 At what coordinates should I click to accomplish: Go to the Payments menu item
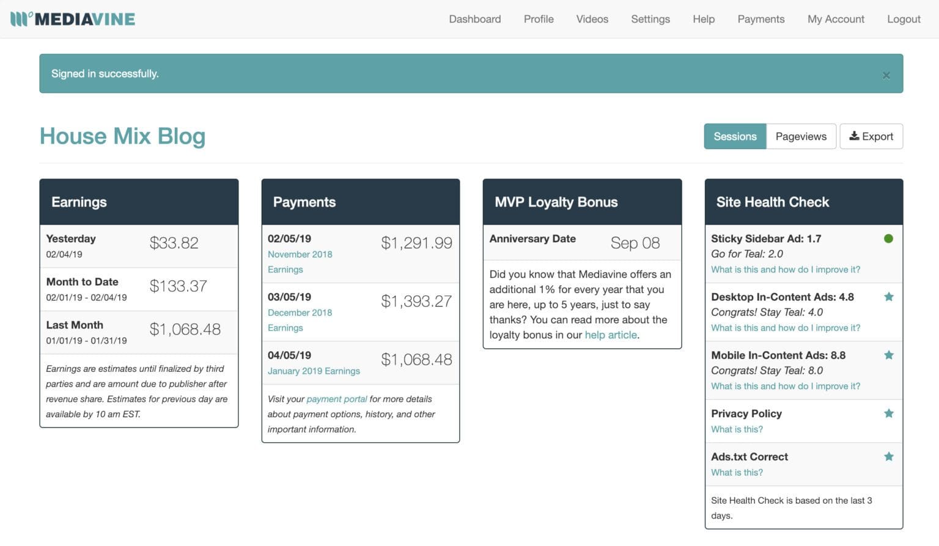pyautogui.click(x=760, y=19)
